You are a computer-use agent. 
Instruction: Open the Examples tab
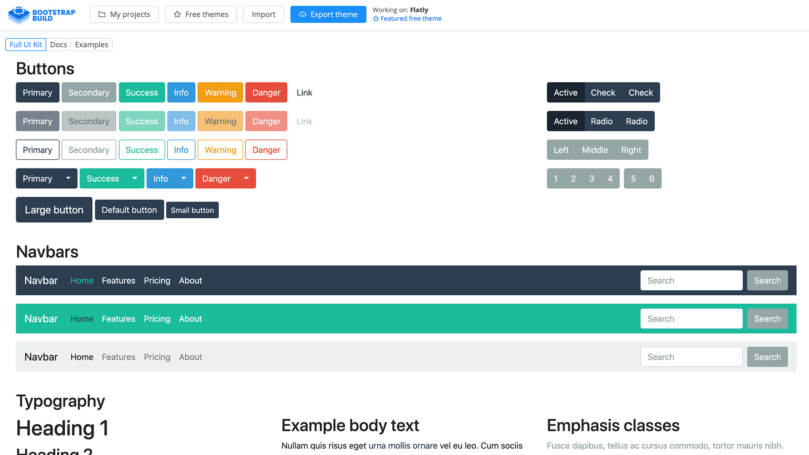91,44
